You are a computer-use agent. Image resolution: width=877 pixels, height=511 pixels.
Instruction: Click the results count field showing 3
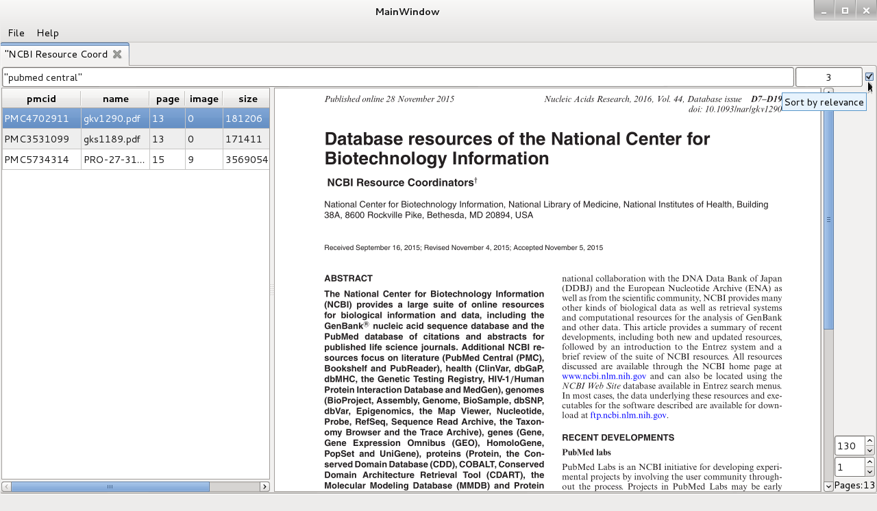(x=828, y=77)
